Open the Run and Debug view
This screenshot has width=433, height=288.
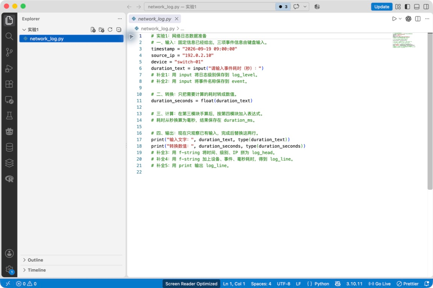[x=9, y=68]
